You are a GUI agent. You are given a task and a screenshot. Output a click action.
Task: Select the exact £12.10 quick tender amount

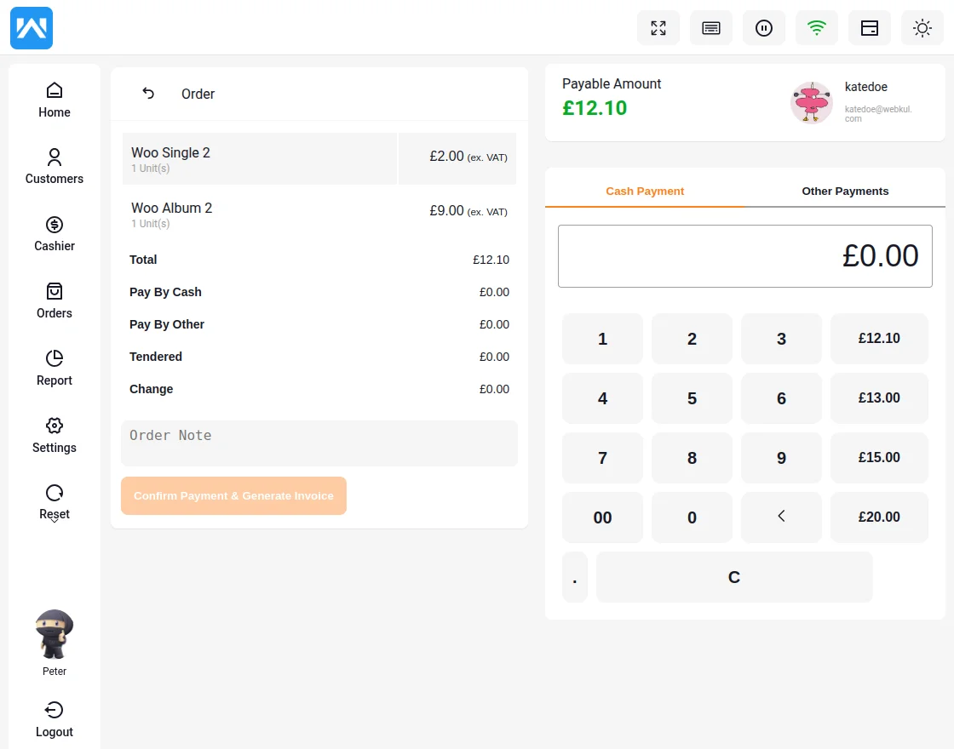point(879,338)
